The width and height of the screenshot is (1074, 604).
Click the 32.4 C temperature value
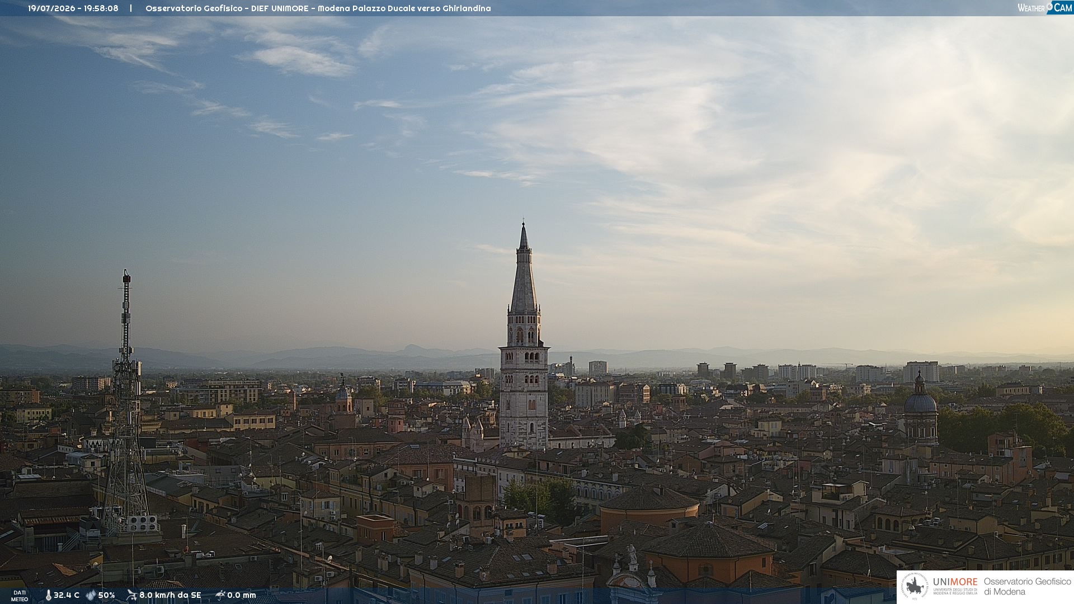click(x=67, y=595)
